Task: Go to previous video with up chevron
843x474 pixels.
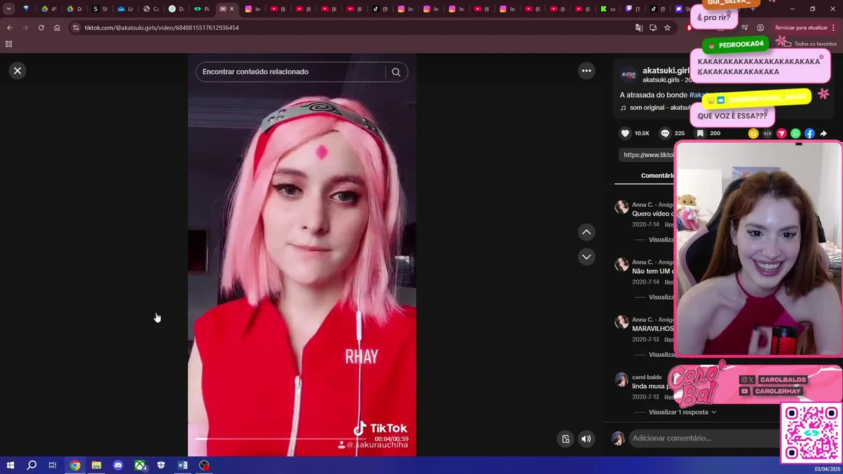Action: click(586, 232)
